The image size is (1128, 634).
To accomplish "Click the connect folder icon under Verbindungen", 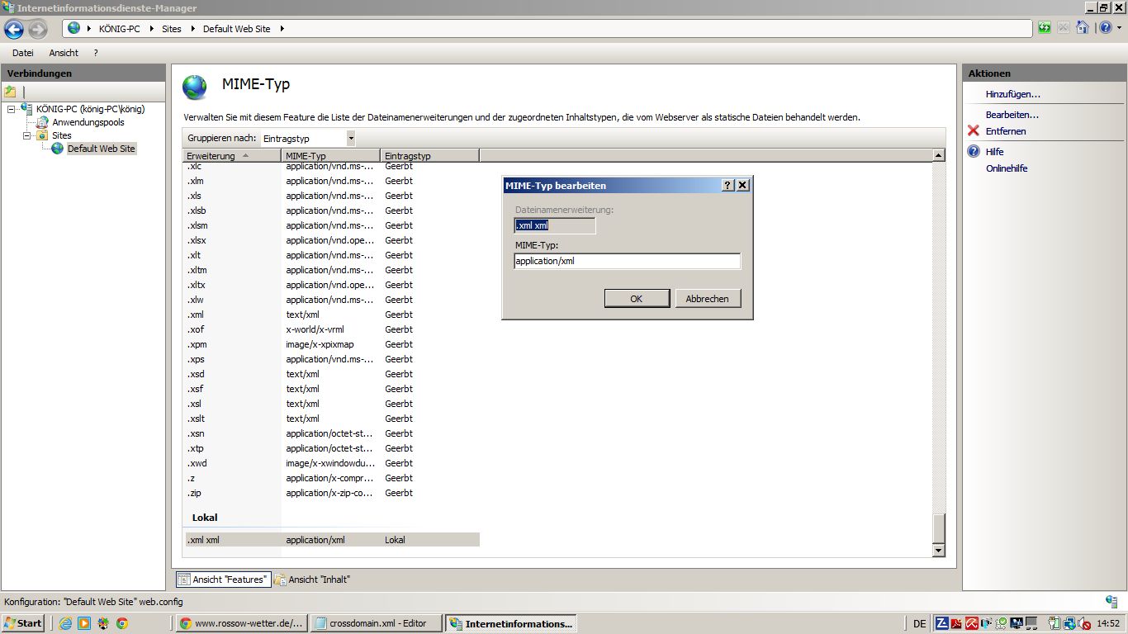I will pyautogui.click(x=11, y=92).
